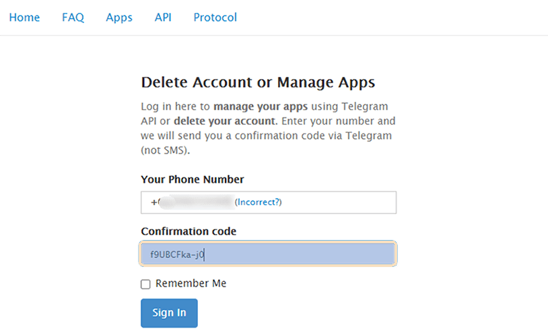Open the Apps navigation link

[x=119, y=18]
